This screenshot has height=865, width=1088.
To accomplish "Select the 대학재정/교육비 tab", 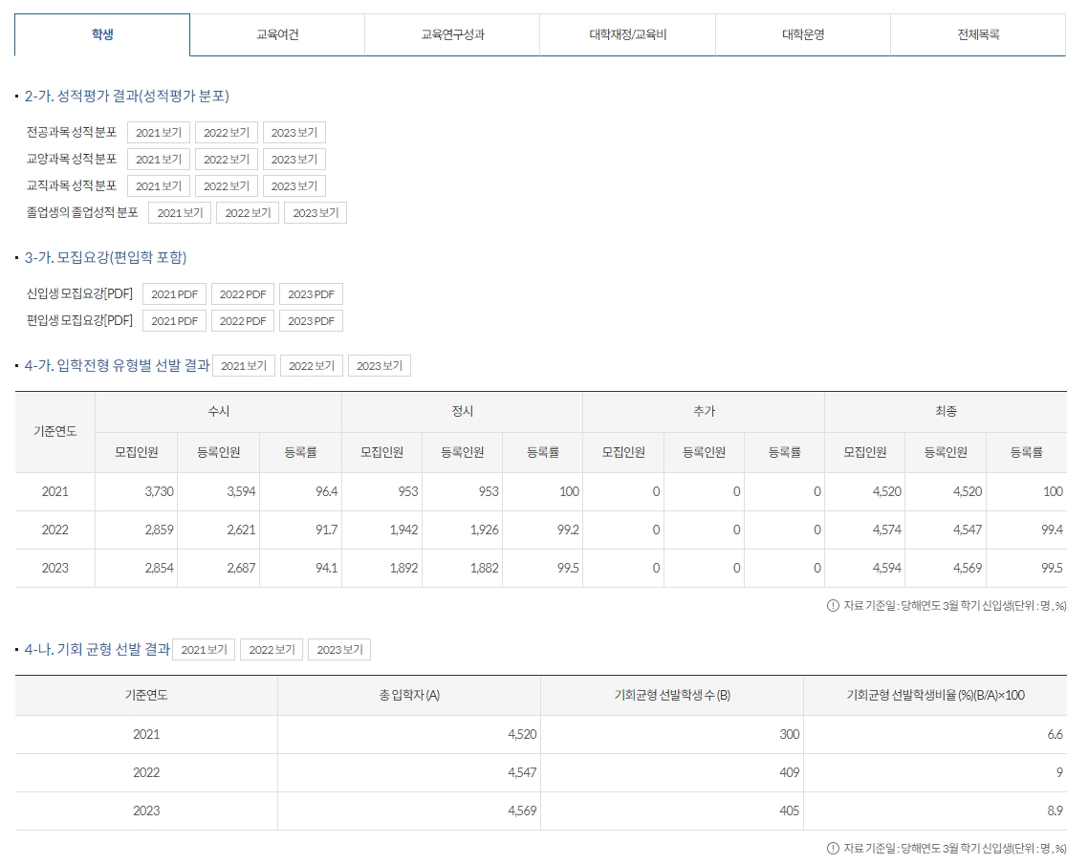I will coord(627,34).
